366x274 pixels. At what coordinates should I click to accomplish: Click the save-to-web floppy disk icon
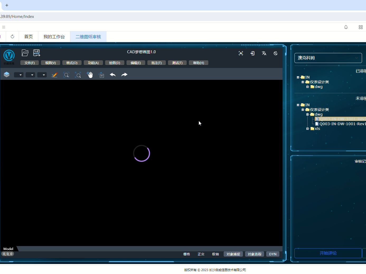tap(37, 53)
